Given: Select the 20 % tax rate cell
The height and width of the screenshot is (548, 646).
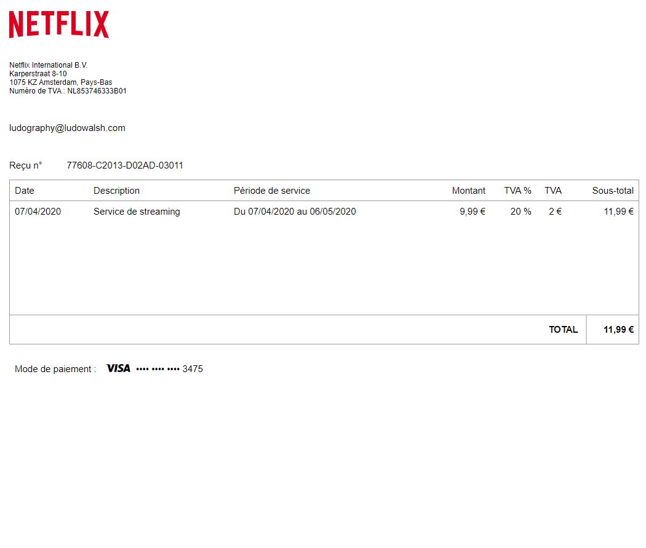Looking at the screenshot, I should (x=520, y=212).
